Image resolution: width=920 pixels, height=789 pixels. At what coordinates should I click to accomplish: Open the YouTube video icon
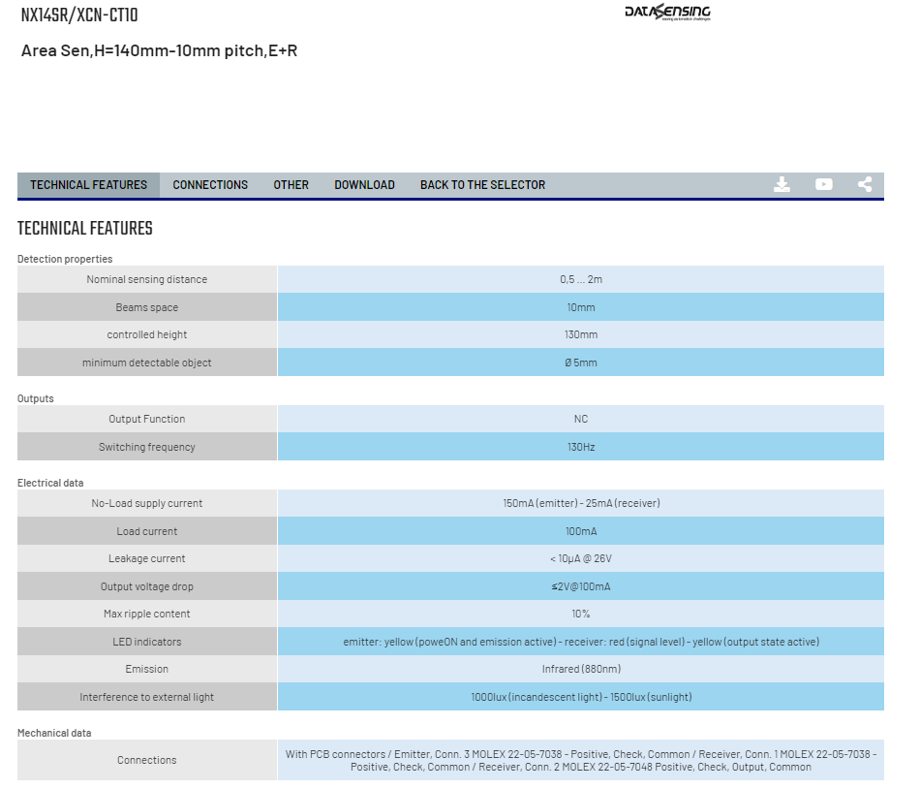coord(823,184)
